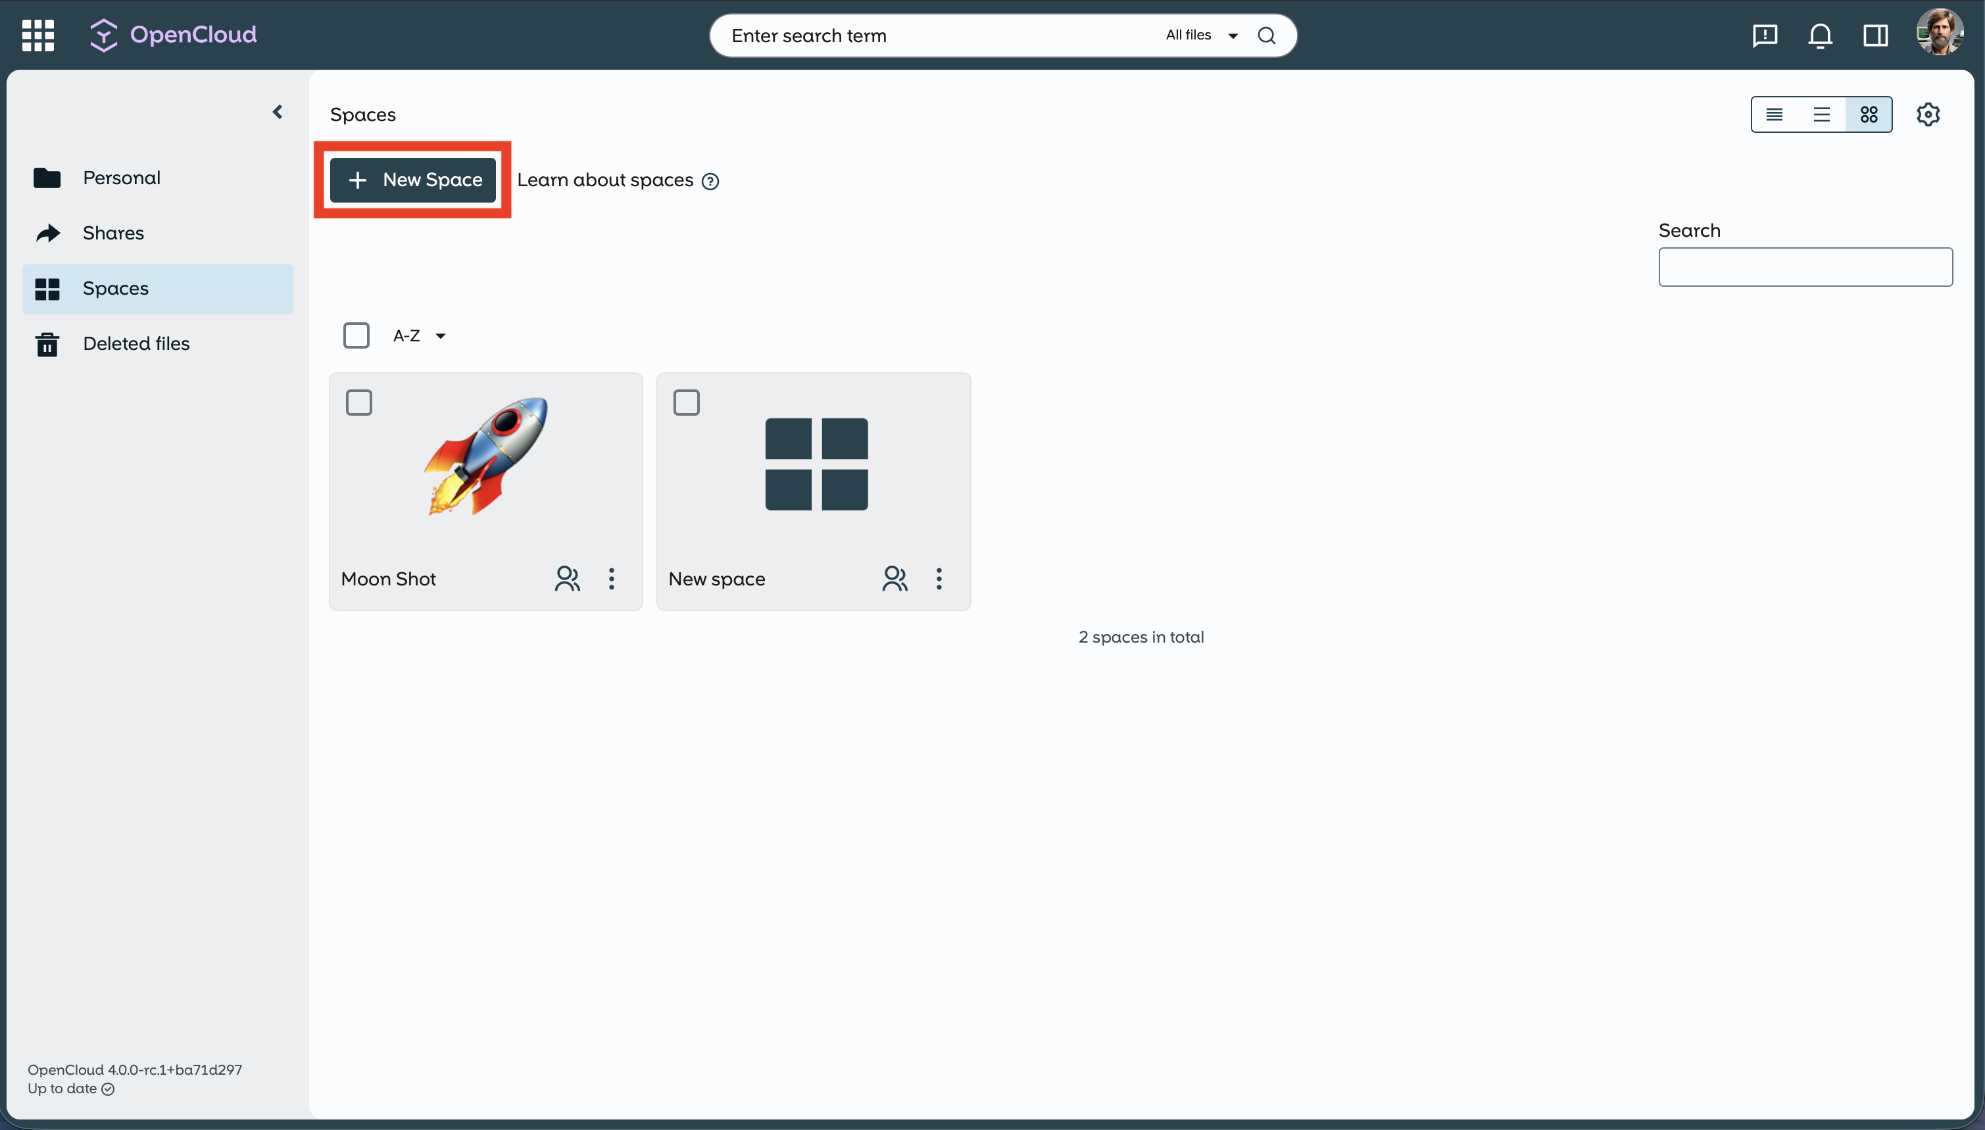The image size is (1985, 1130).
Task: Expand the All files search scope dropdown
Action: tap(1200, 36)
